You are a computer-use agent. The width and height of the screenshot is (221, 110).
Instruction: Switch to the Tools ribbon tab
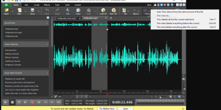pos(57,5)
